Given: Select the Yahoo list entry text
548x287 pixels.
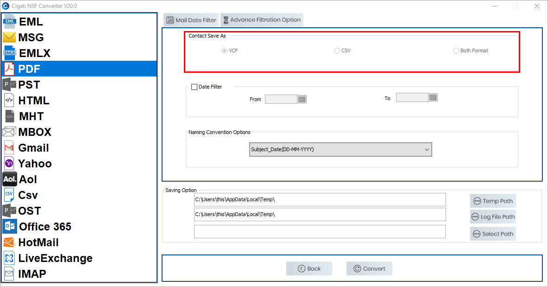Looking at the screenshot, I should point(35,164).
